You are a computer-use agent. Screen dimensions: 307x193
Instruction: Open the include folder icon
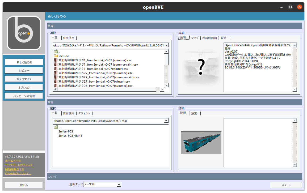pyautogui.click(x=56, y=56)
